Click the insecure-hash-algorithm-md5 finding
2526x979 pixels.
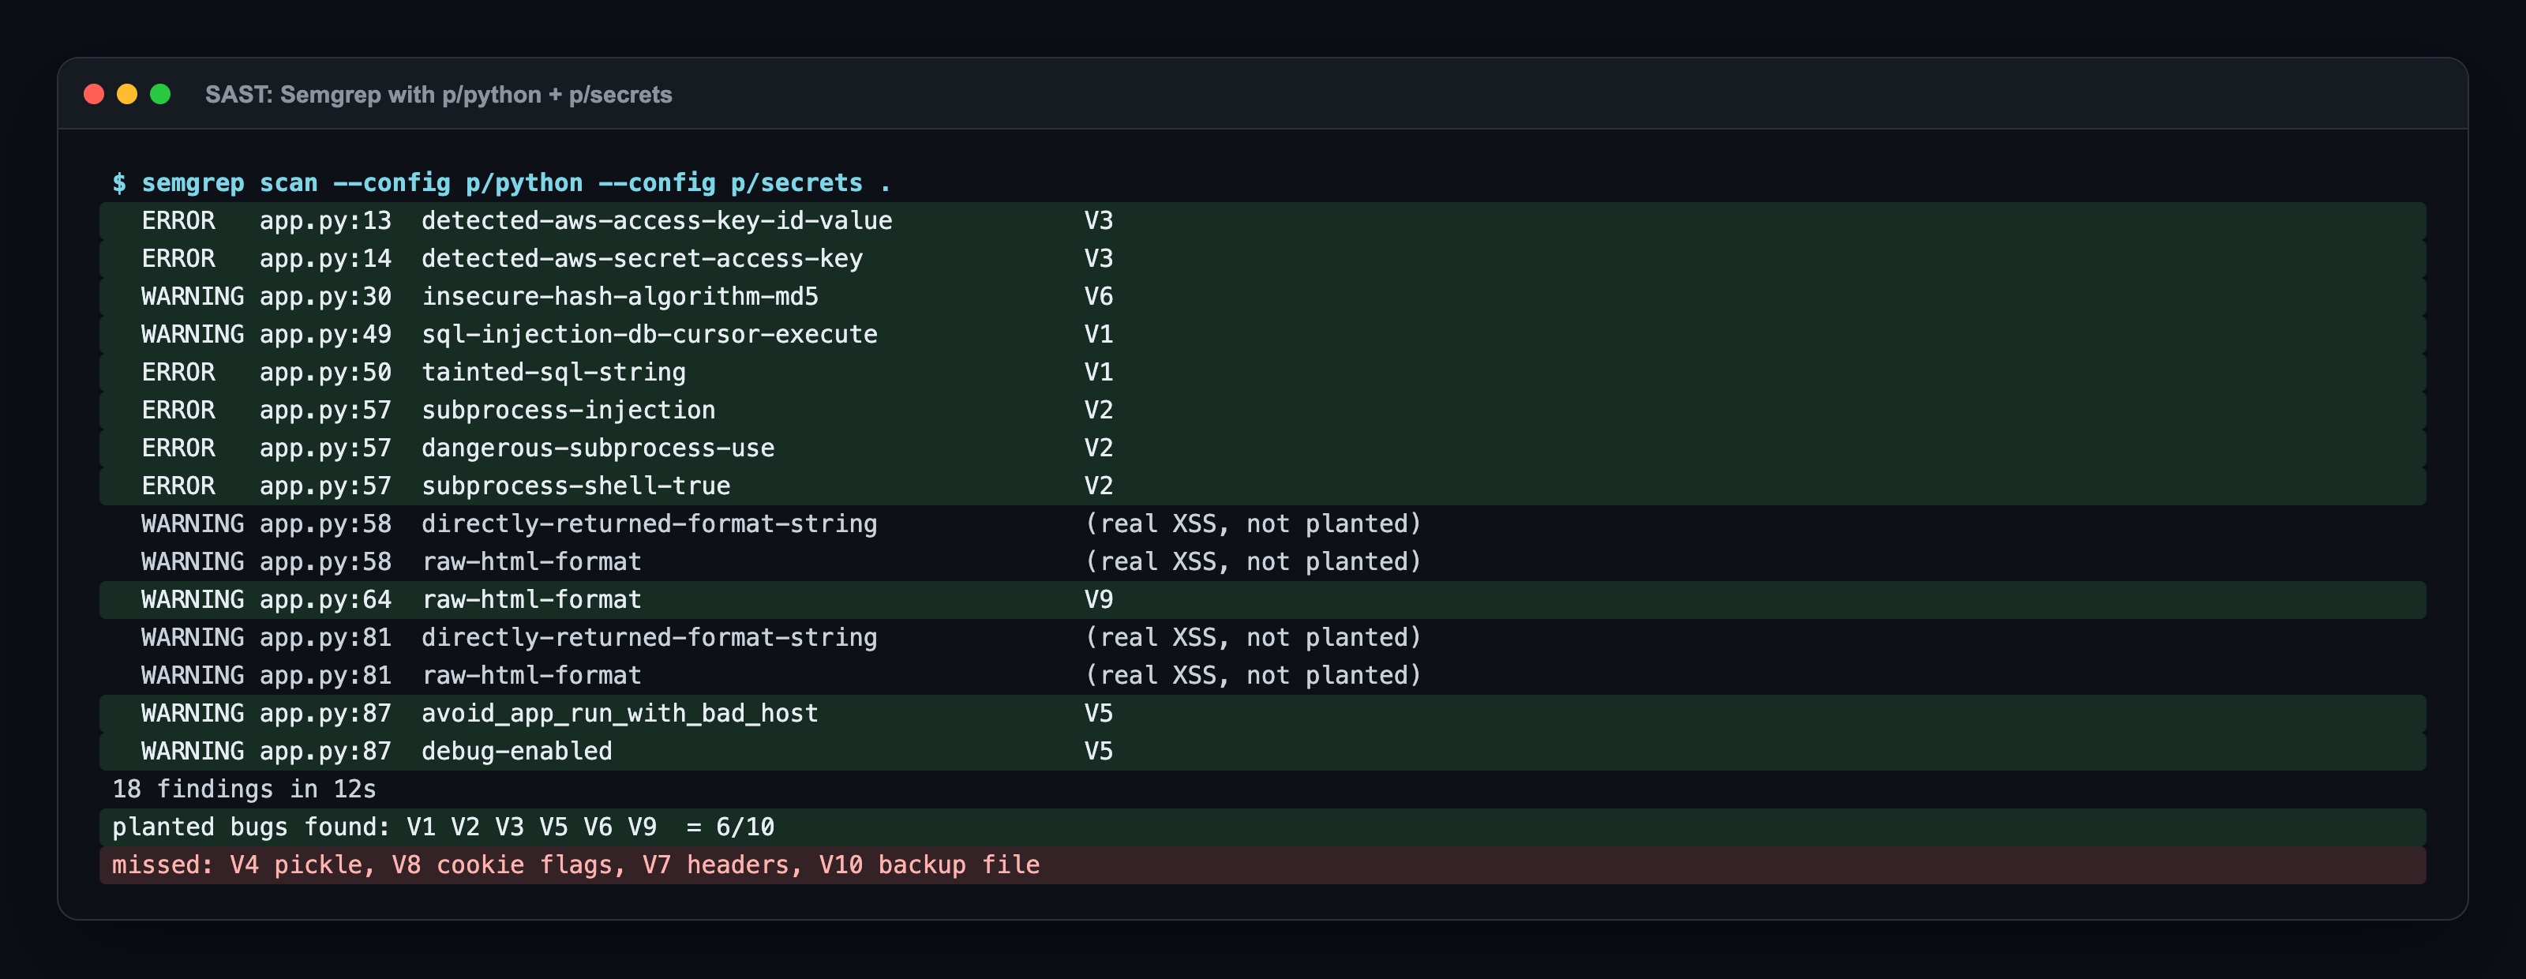[x=1262, y=296]
